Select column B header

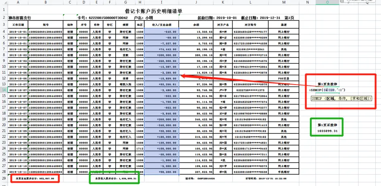pyautogui.click(x=45, y=2)
